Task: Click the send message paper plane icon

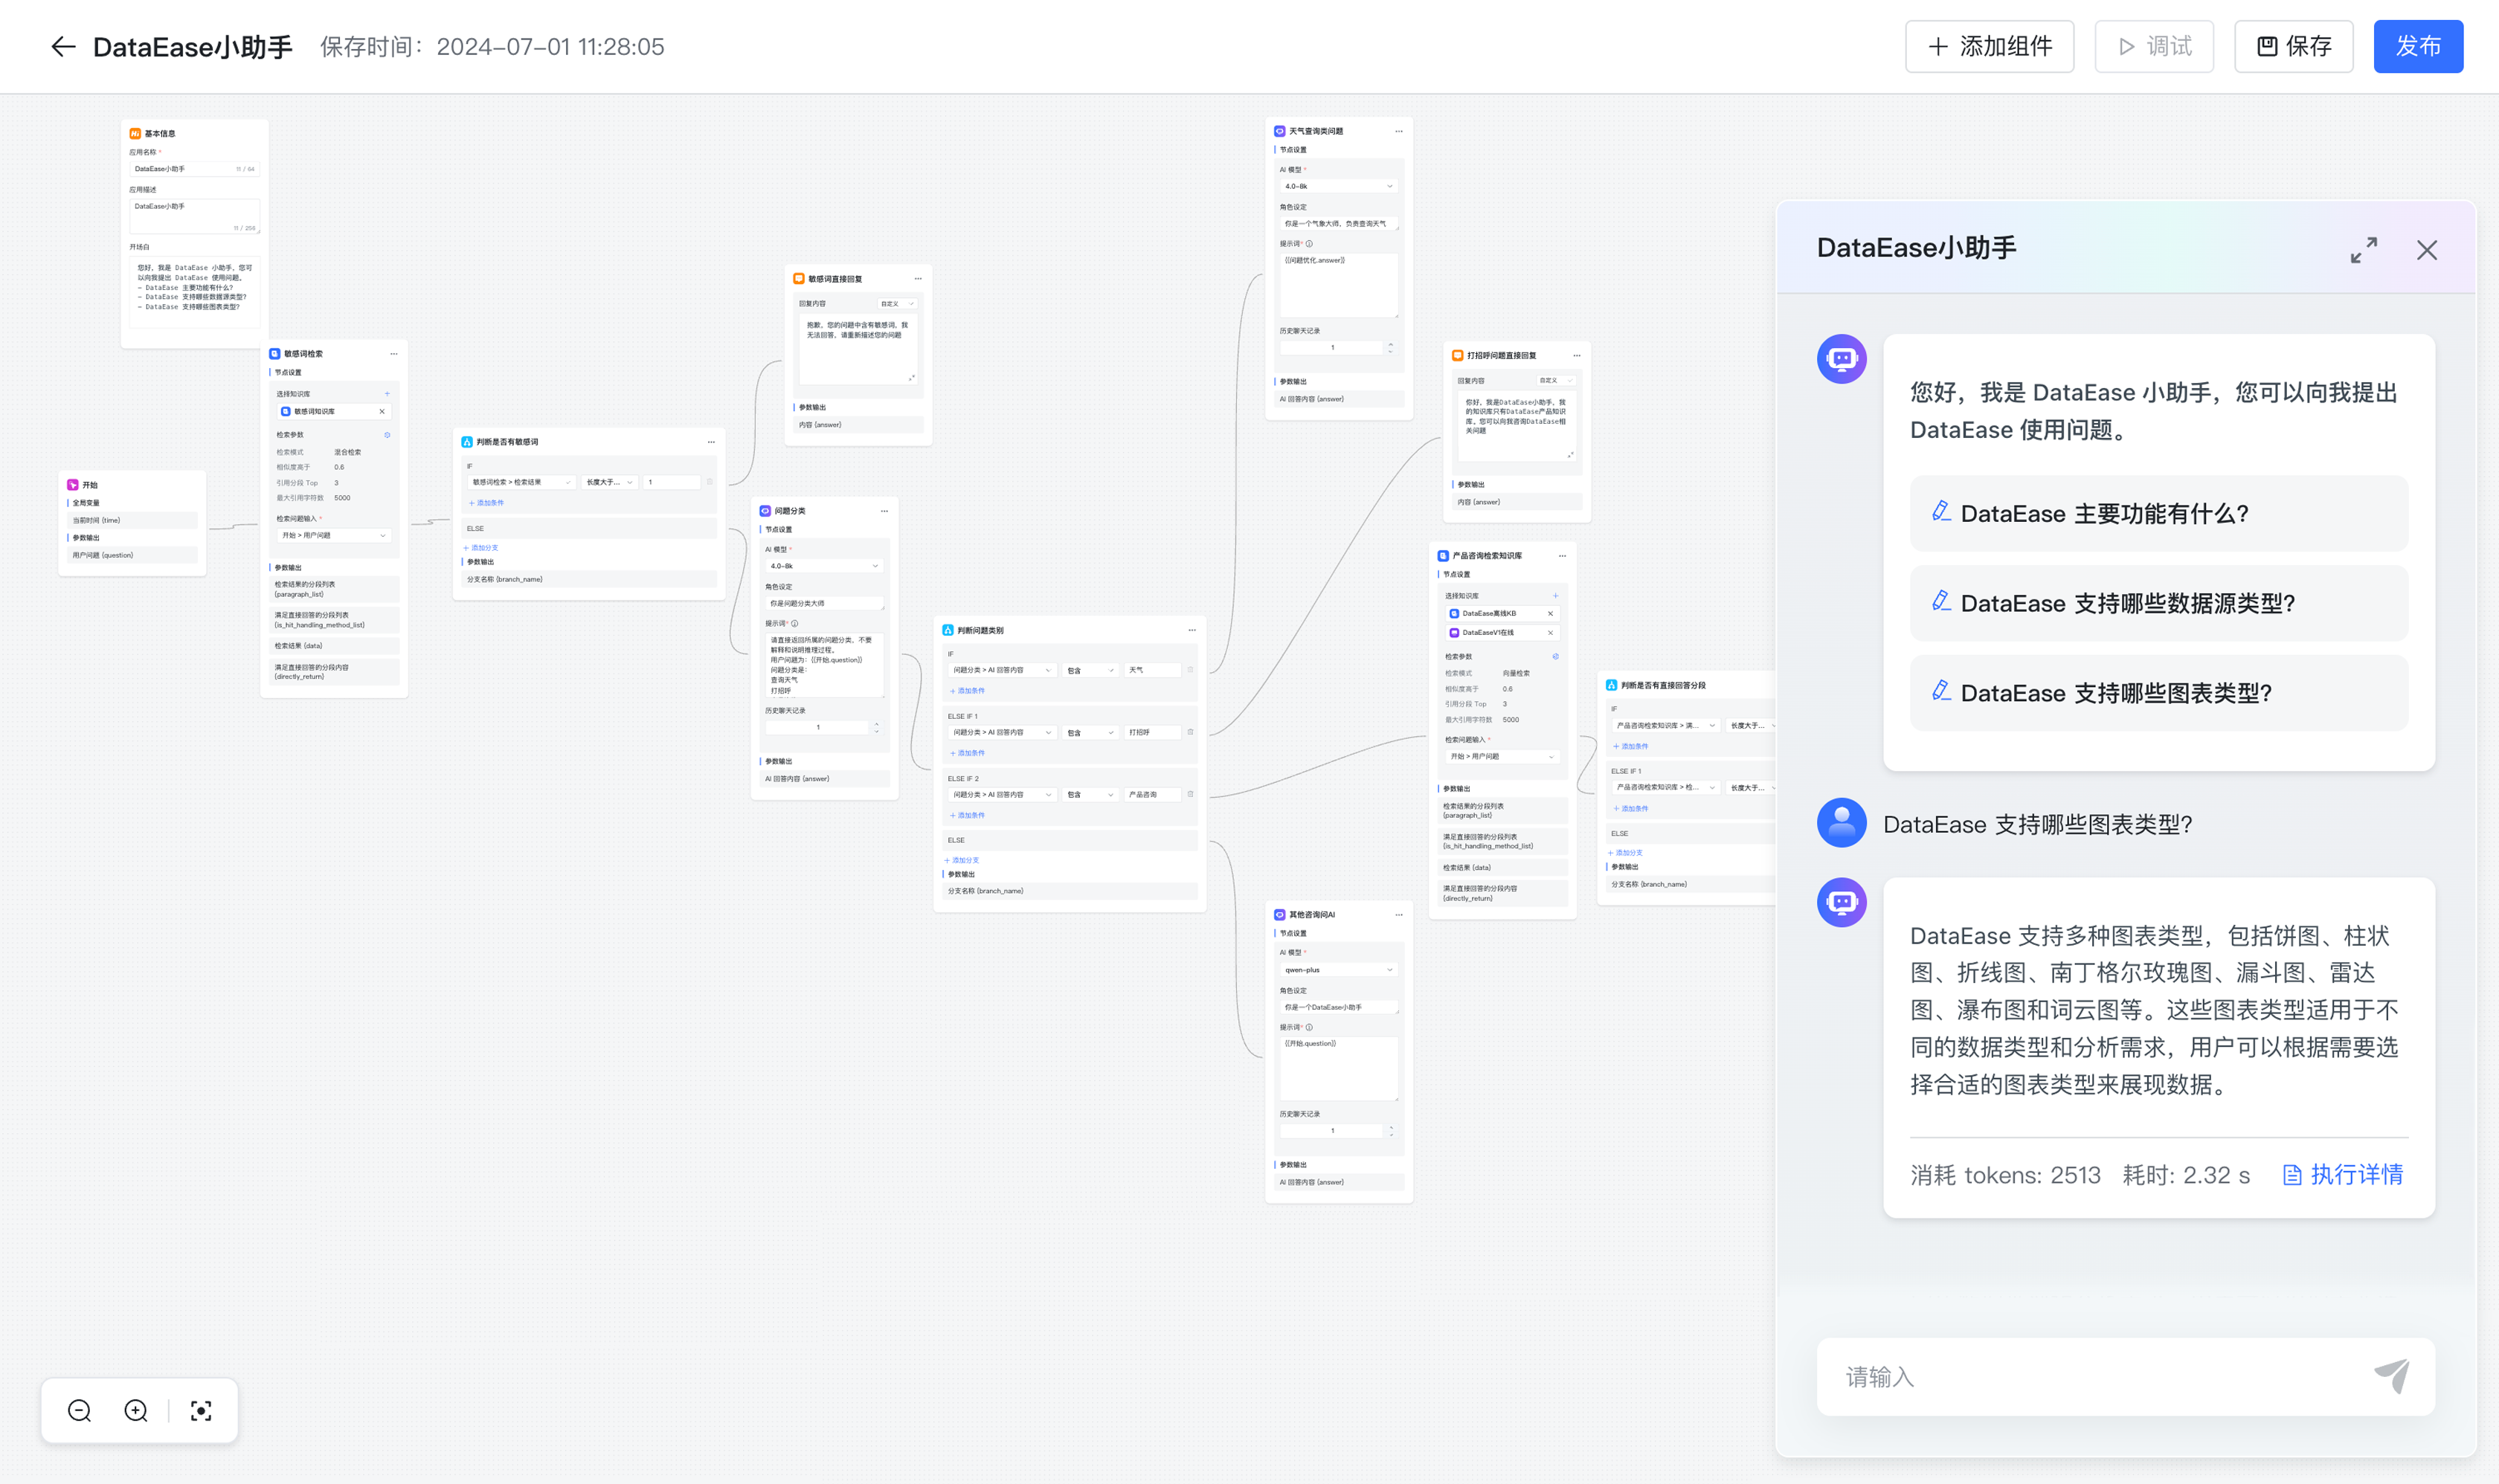Action: click(x=2392, y=1376)
